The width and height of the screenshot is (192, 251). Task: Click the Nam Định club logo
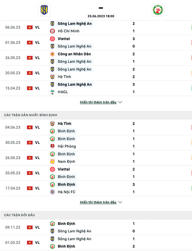click(52, 161)
